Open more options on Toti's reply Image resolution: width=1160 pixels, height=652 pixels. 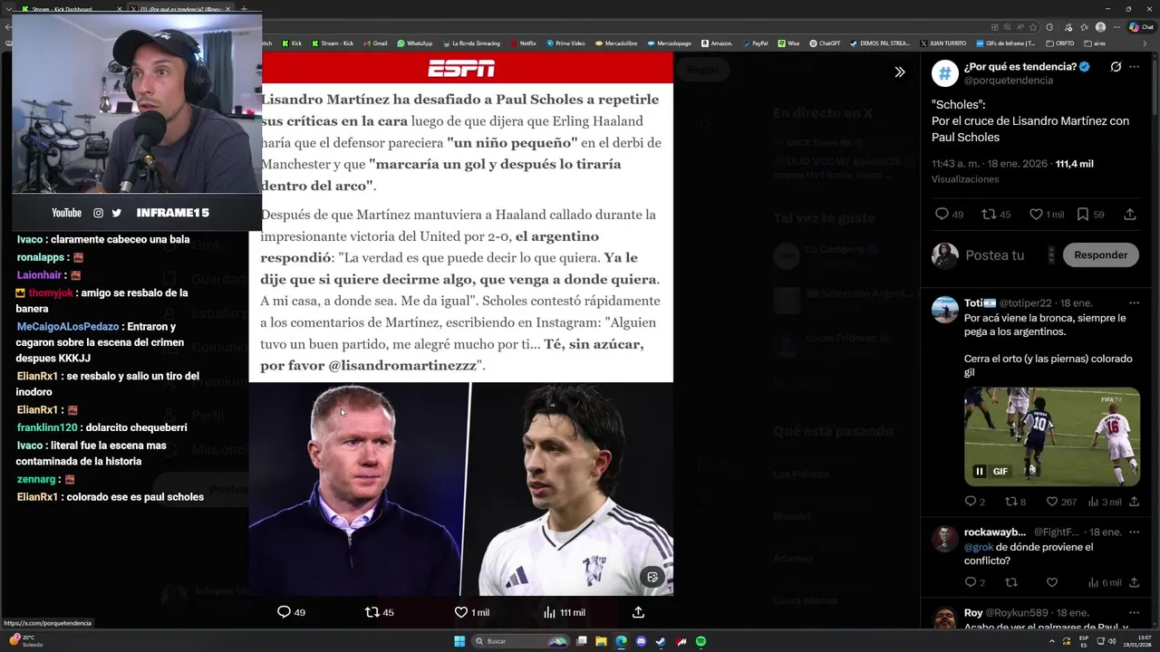[x=1134, y=302]
